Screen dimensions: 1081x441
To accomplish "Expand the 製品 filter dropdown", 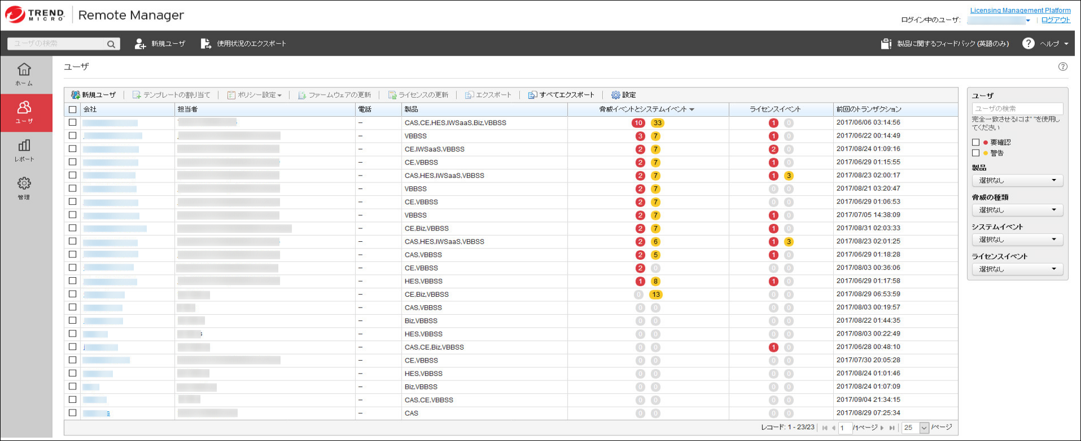I will 1017,180.
